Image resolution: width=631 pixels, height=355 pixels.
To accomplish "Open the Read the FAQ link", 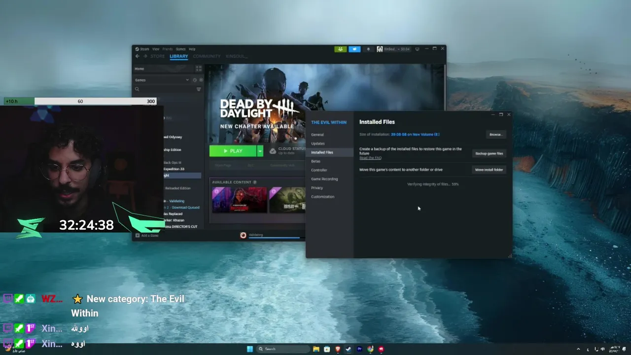I will pos(370,158).
